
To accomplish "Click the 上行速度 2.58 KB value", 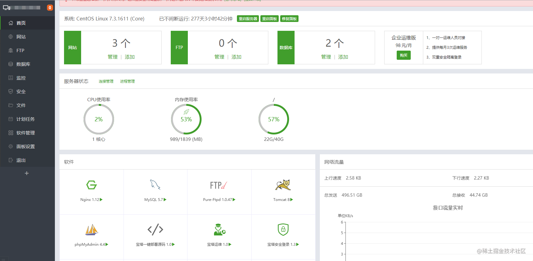I will pos(353,178).
